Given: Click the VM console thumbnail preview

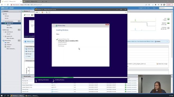Looking at the screenshot, I should pos(29,27).
